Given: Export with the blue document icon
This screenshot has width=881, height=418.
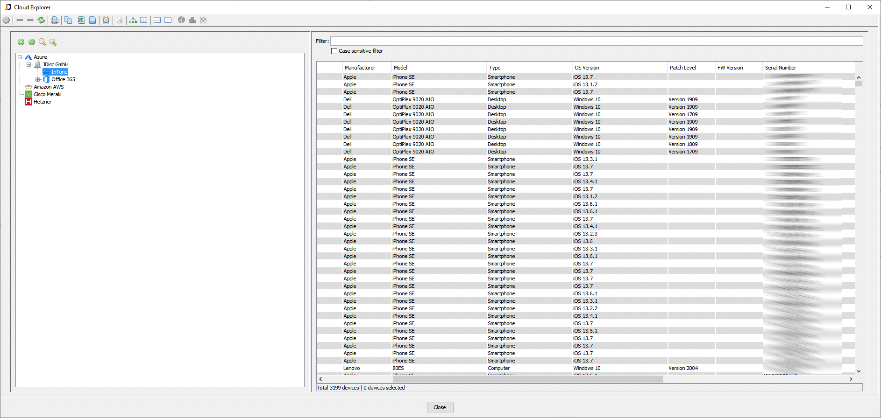Looking at the screenshot, I should (x=92, y=20).
